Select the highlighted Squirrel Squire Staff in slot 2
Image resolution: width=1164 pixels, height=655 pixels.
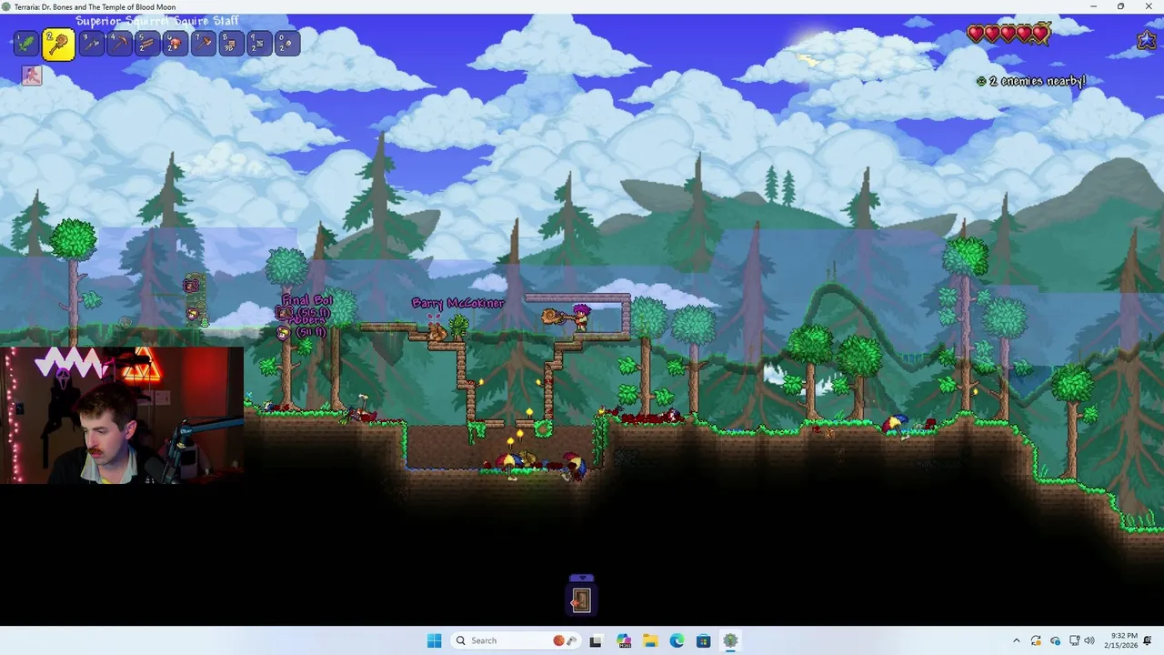[58, 44]
